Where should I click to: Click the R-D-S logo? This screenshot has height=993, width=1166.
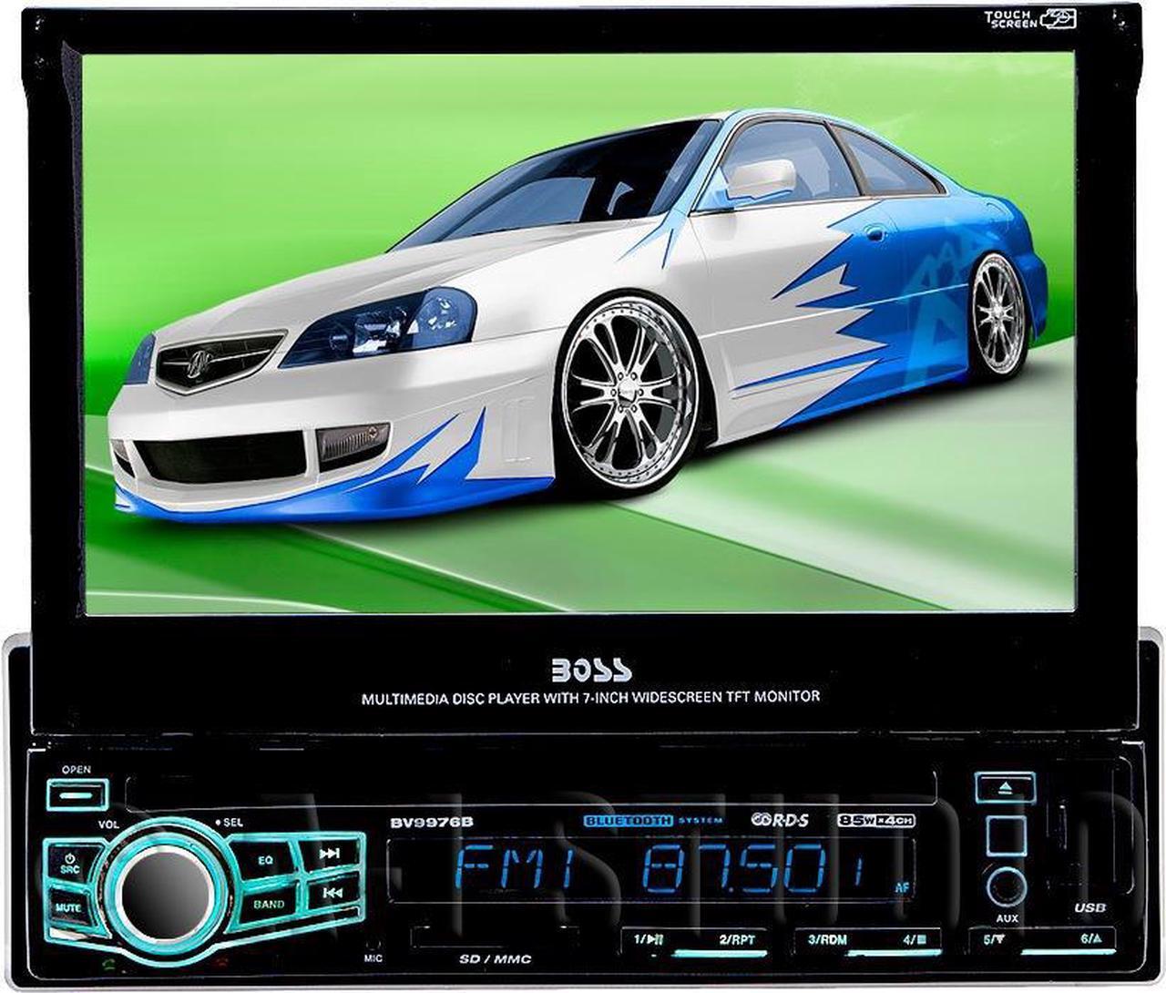point(780,820)
